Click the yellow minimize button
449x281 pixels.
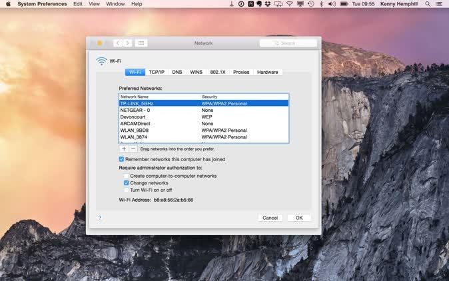tap(100, 43)
